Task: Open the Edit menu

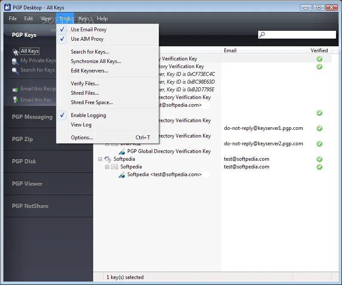Action: 29,18
